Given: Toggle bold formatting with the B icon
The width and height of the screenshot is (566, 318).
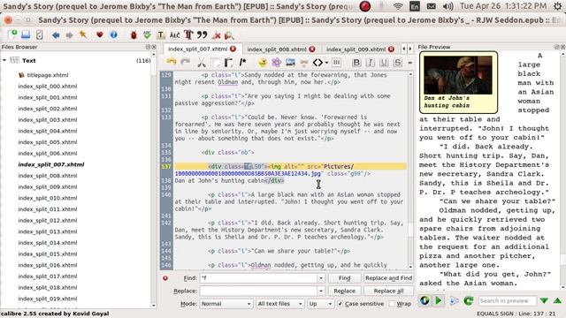Looking at the screenshot, I should (356, 63).
